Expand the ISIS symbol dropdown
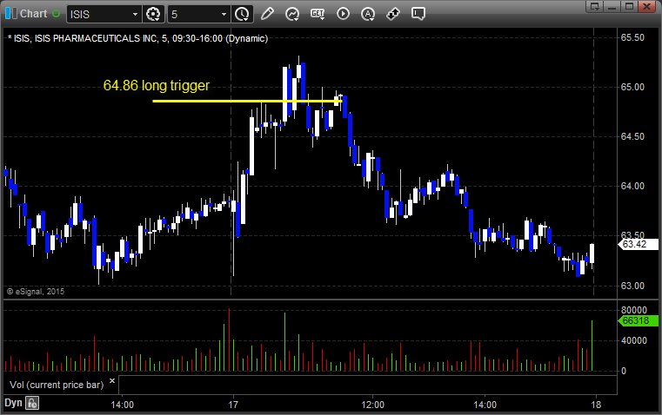This screenshot has height=415, width=662. click(135, 14)
